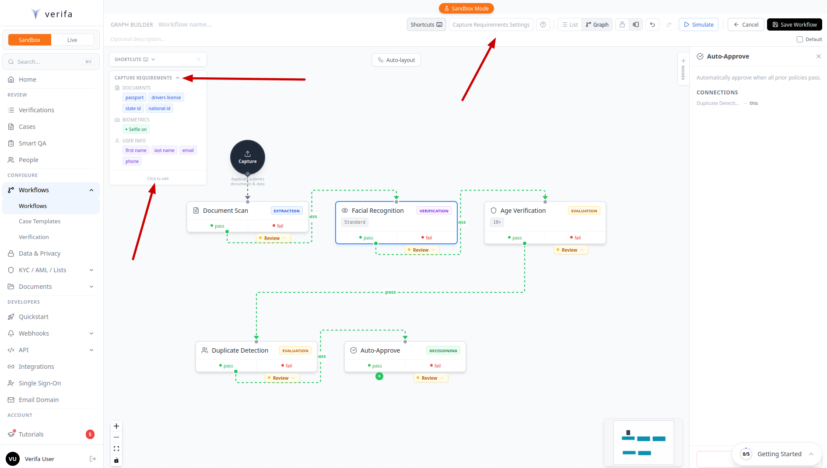The height and width of the screenshot is (468, 827).
Task: Click the Workflow name input field
Action: pyautogui.click(x=185, y=24)
